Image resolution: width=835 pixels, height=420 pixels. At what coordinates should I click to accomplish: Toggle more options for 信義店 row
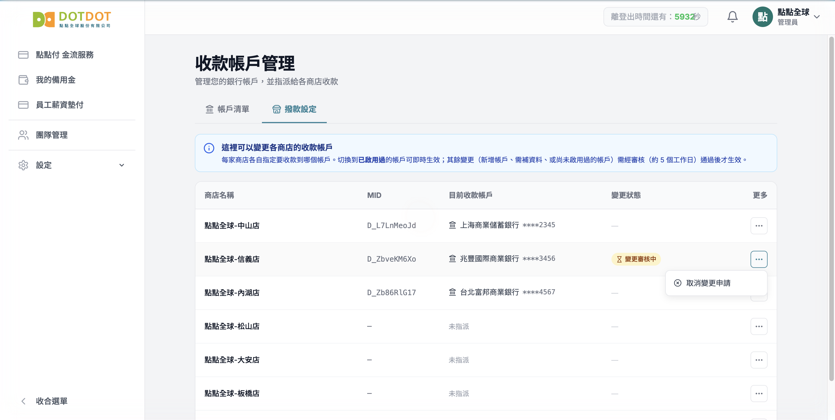[759, 259]
